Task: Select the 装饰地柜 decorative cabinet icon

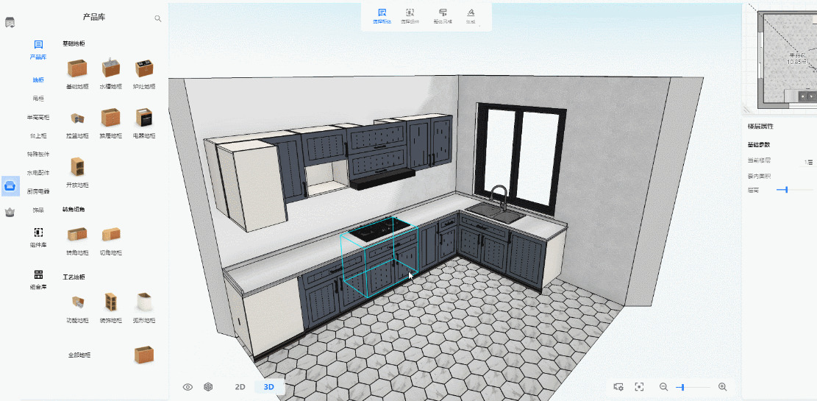Action: point(110,302)
